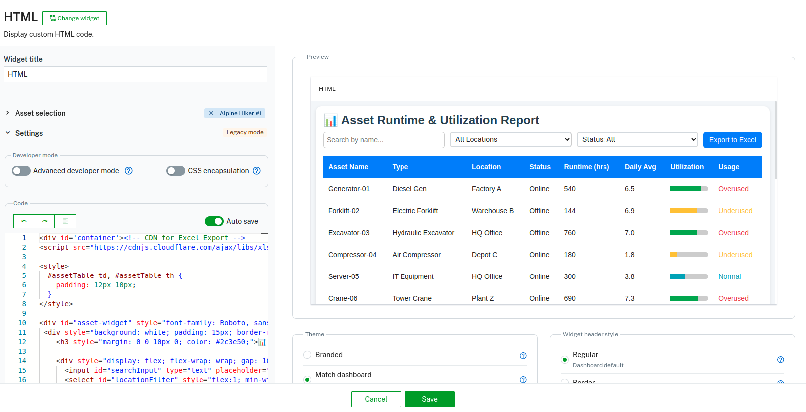The height and width of the screenshot is (412, 806).
Task: Expand the Asset selection section
Action: click(8, 113)
